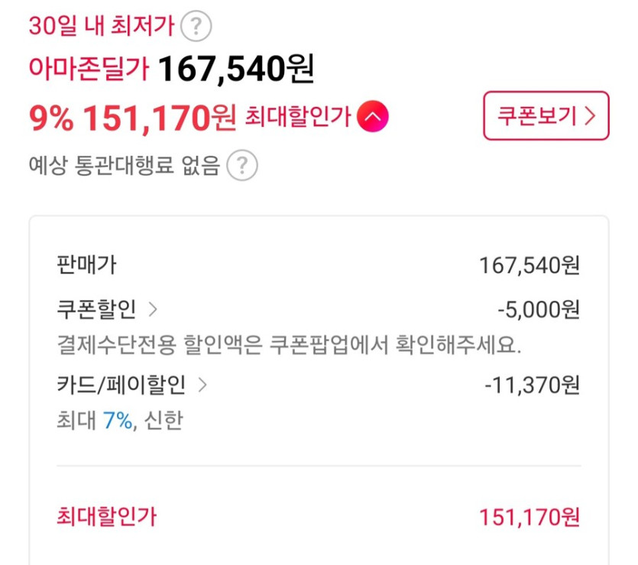Select the bold black 167,540원 deal price
Viewport: 638px width, 565px height.
(x=235, y=71)
